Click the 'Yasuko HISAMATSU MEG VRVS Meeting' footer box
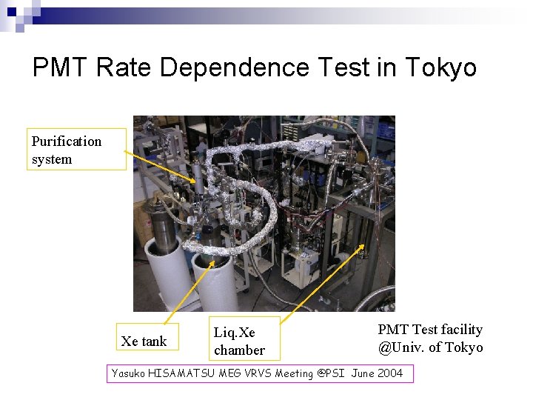The image size is (533, 400). coord(260,373)
